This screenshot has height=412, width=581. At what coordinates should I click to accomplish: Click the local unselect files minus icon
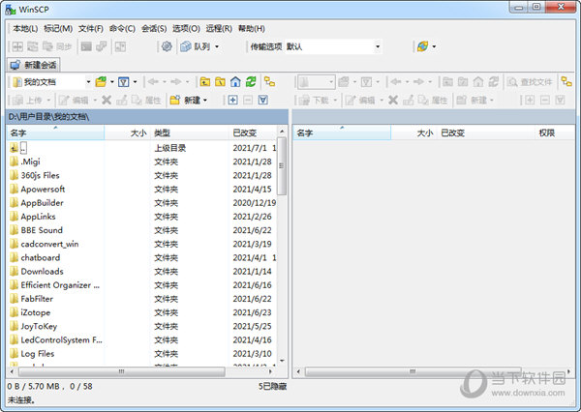click(x=248, y=100)
